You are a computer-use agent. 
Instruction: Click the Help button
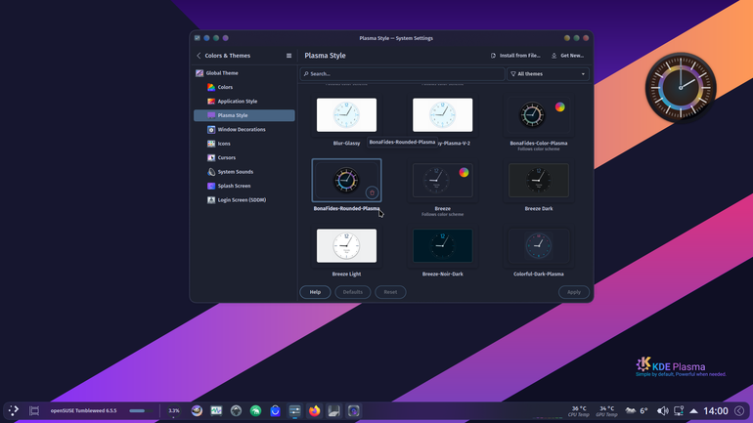(315, 292)
